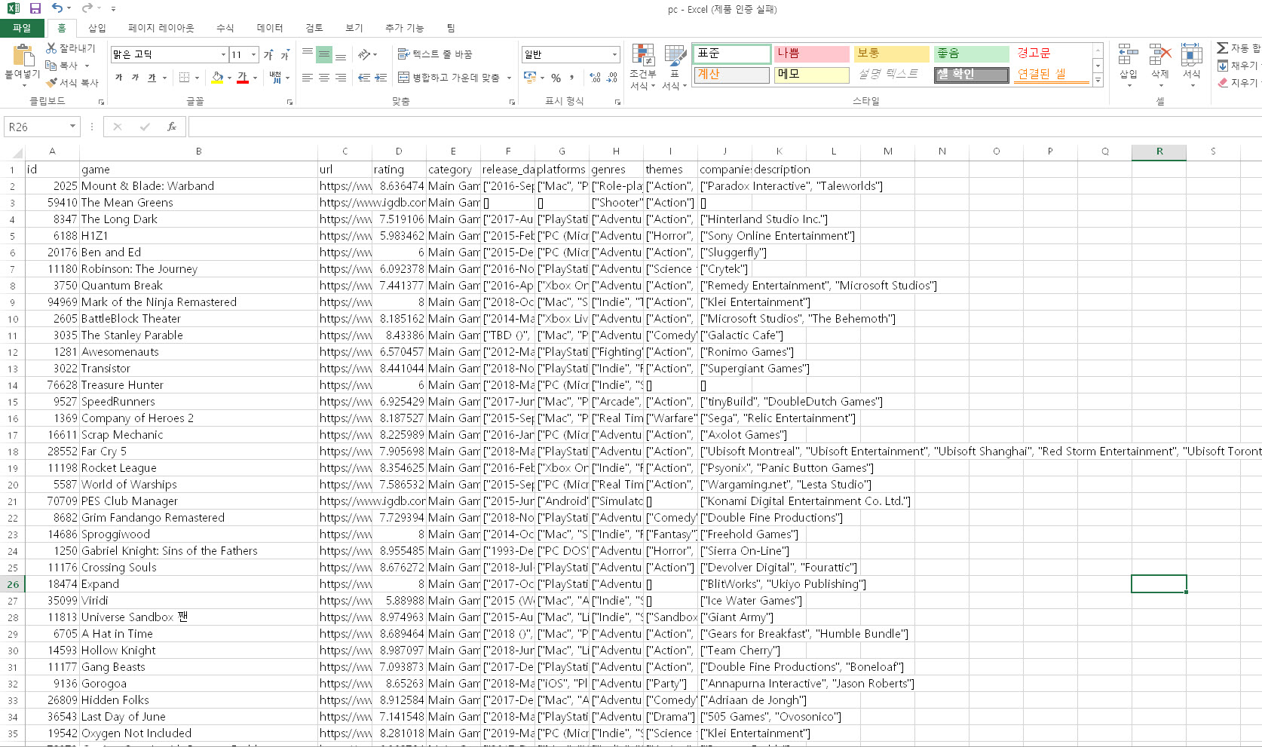Click the decrease indent icon
Image resolution: width=1262 pixels, height=747 pixels.
click(364, 78)
